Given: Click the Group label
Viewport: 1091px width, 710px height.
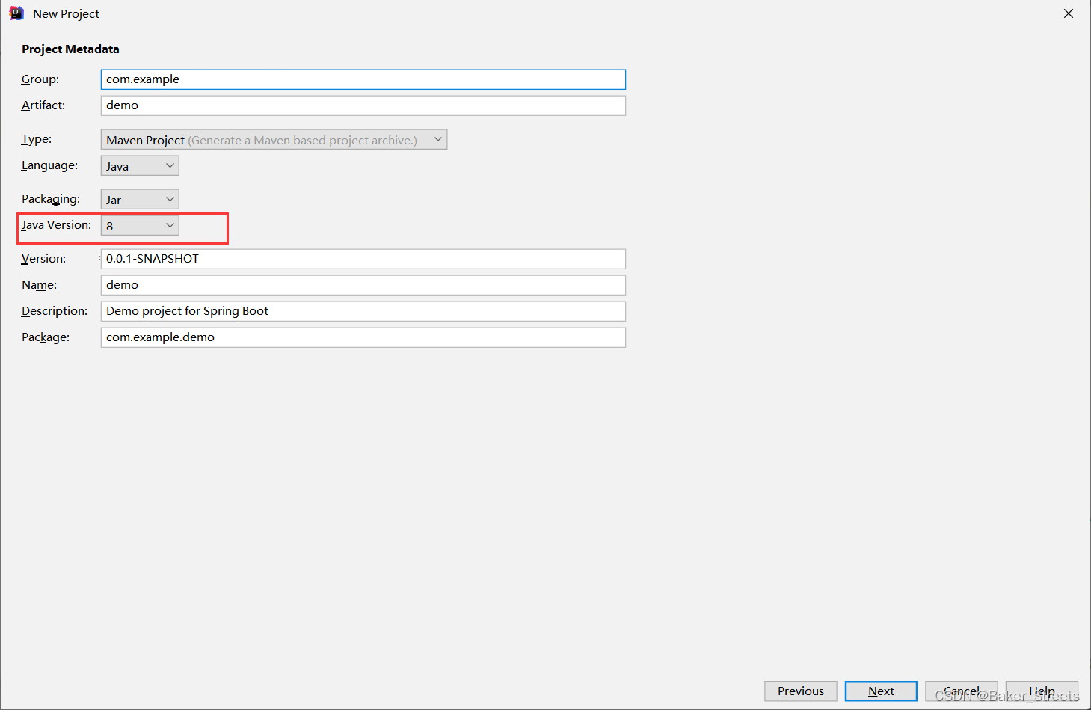Looking at the screenshot, I should coord(40,79).
